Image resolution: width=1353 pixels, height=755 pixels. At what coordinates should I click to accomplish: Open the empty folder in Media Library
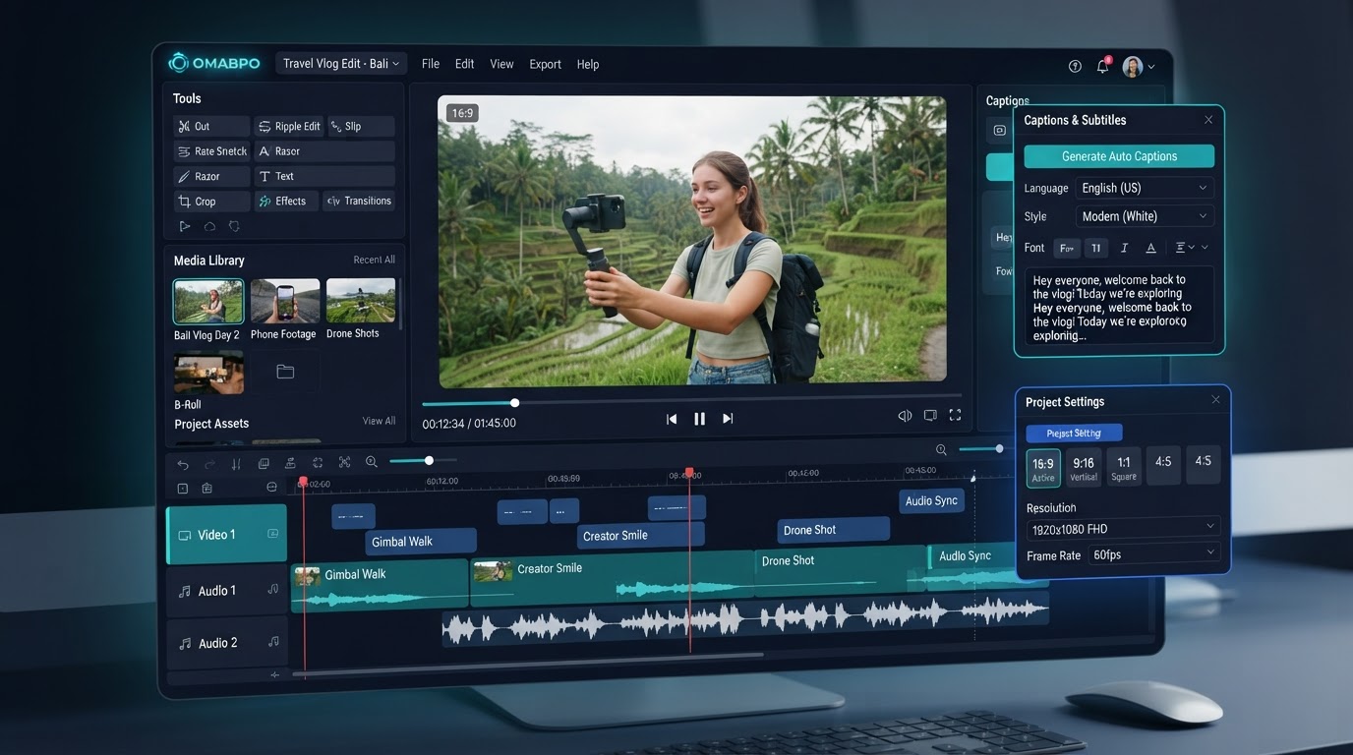(x=285, y=372)
